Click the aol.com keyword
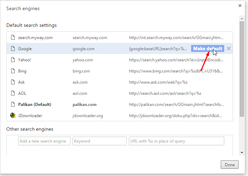Screen dimensions: 248x176 [x=80, y=93]
